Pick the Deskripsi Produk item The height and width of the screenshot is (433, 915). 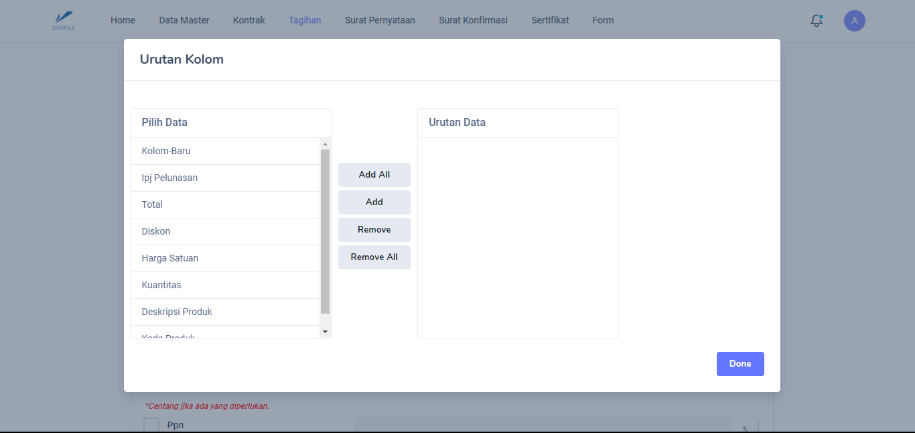(x=177, y=312)
